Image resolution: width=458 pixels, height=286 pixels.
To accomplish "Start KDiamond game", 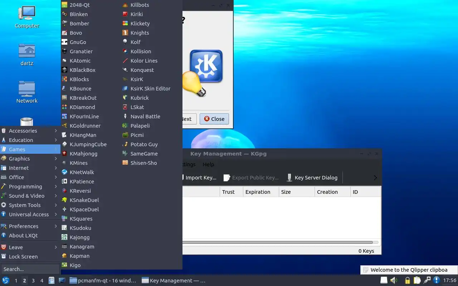I will pyautogui.click(x=91, y=107).
